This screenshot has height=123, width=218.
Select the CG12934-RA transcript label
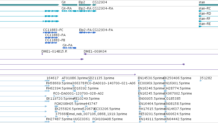tap(103, 8)
